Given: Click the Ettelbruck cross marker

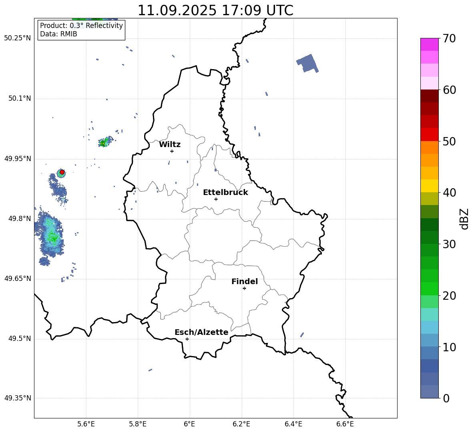Looking at the screenshot, I should pyautogui.click(x=216, y=199).
